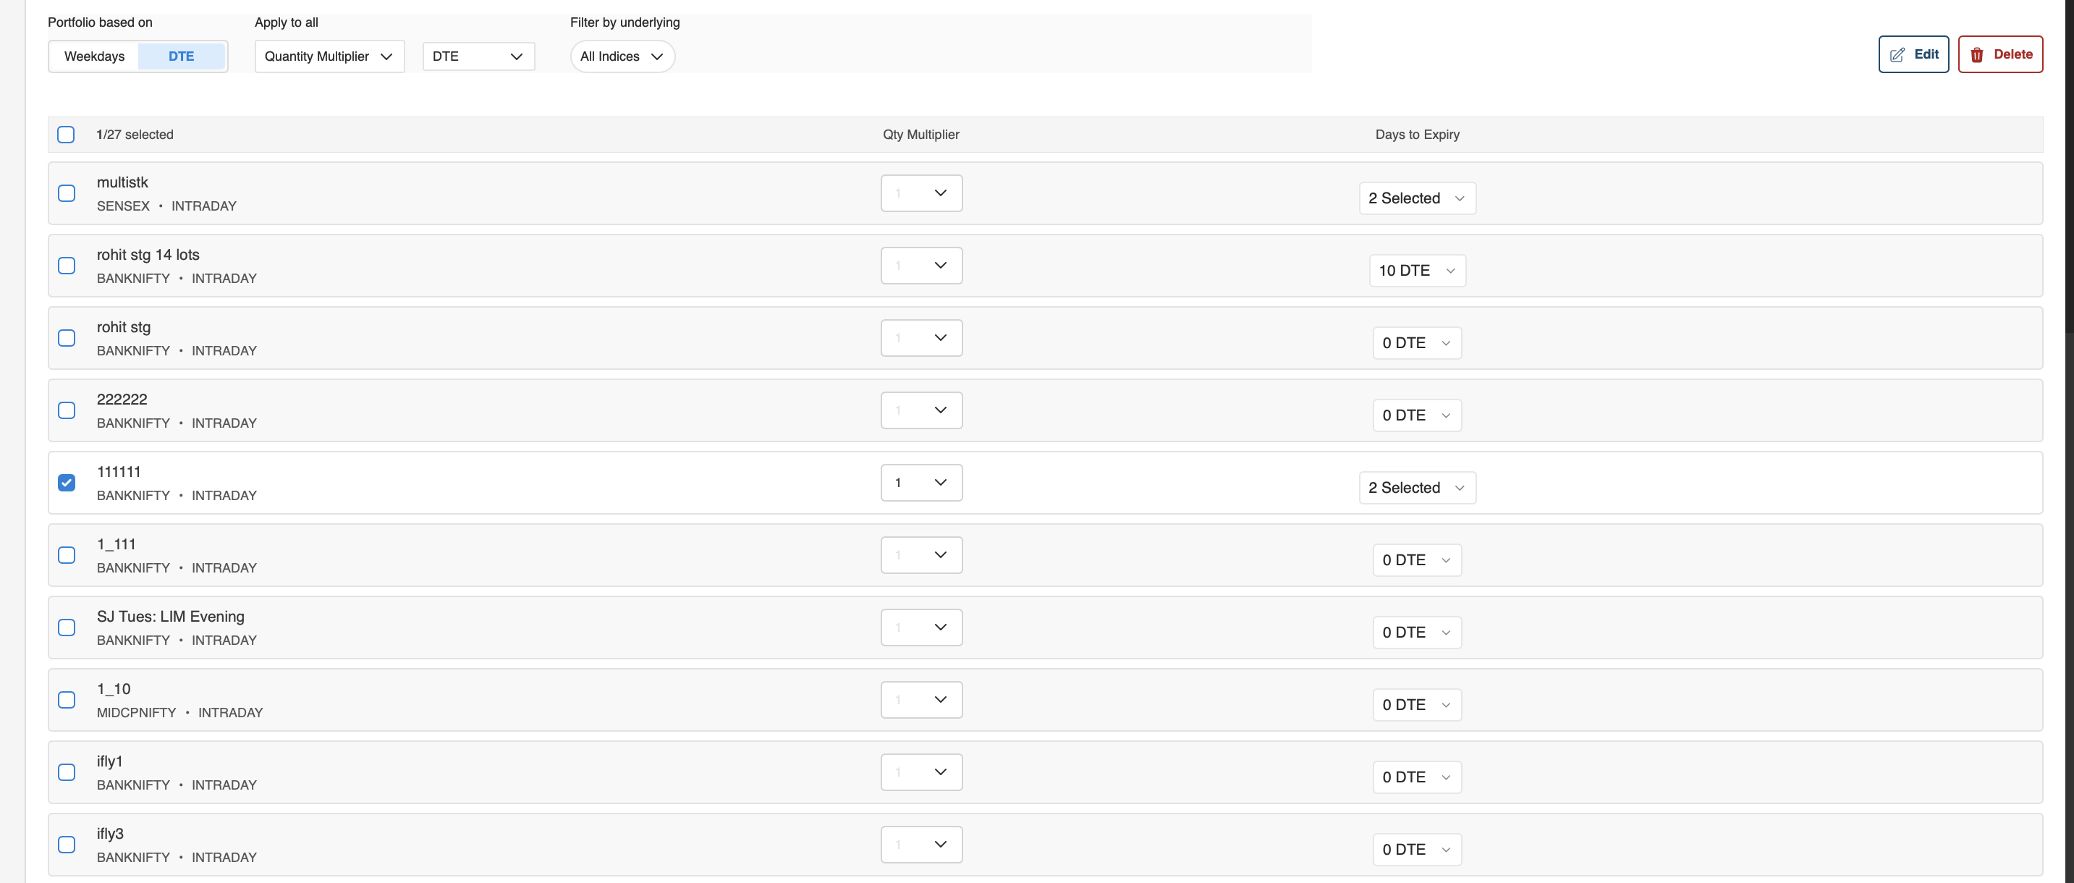Select the DTE portfolio basis option

click(181, 56)
